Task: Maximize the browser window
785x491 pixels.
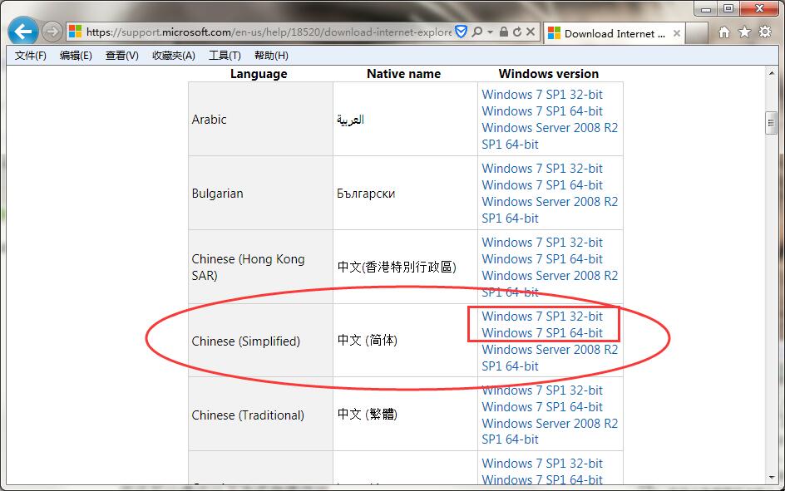Action: click(728, 8)
